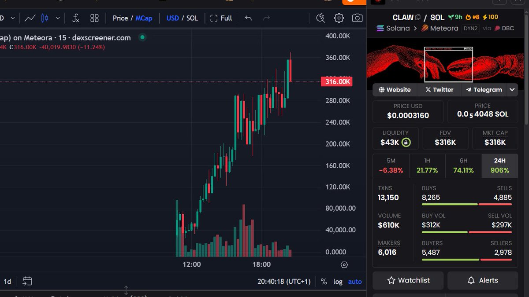Open the Solana chain link
This screenshot has height=297, width=529.
click(393, 28)
